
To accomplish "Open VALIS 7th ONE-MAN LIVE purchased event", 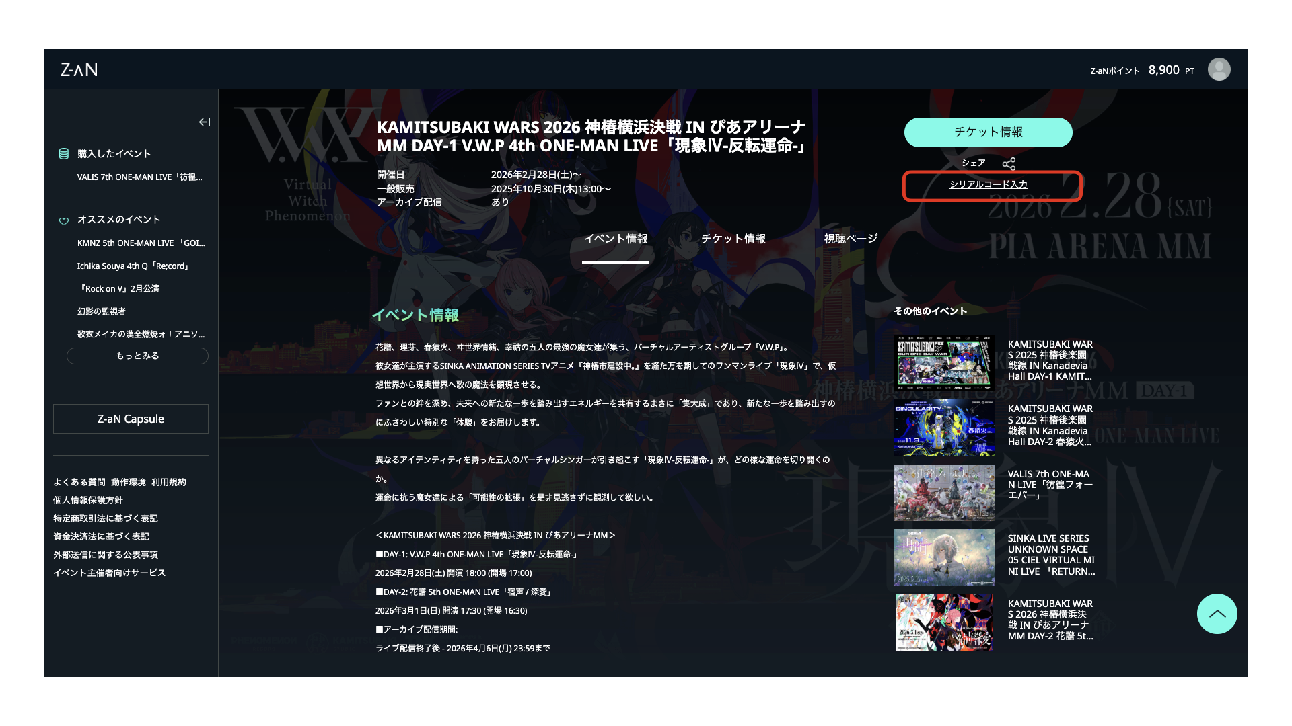I will [139, 177].
